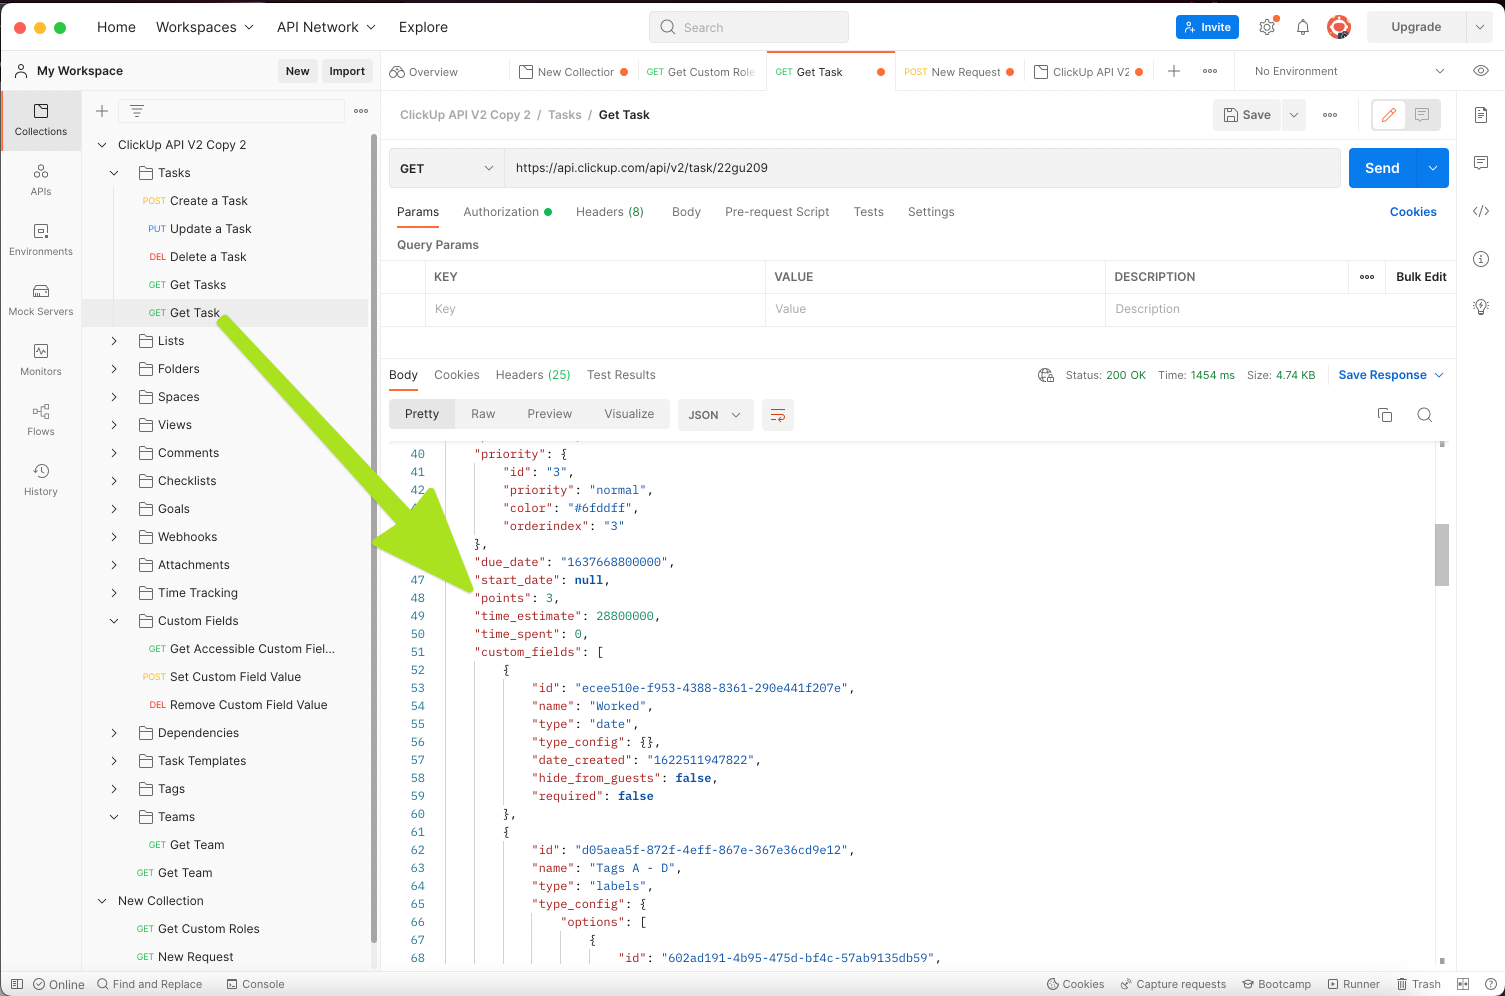Click the top Search field
Screen dimensions: 1505x996
[748, 27]
